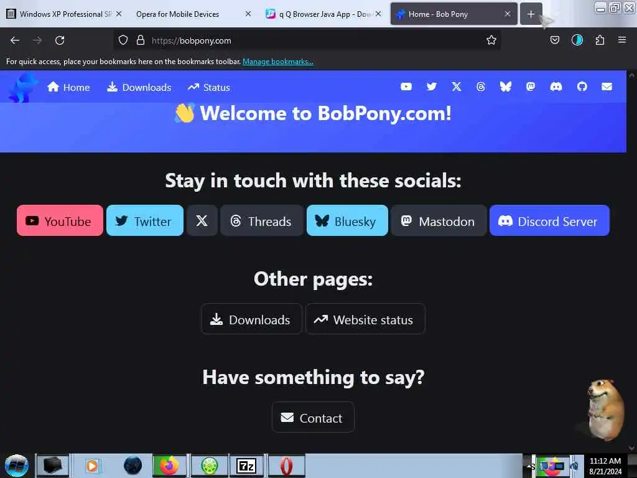This screenshot has width=637, height=478.
Task: Open the Threads icon in the header
Action: 481,87
